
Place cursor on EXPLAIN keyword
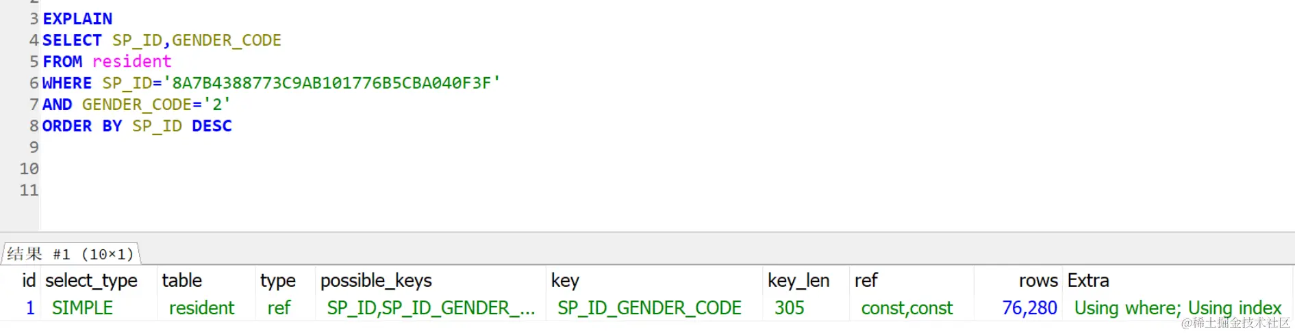pyautogui.click(x=77, y=19)
